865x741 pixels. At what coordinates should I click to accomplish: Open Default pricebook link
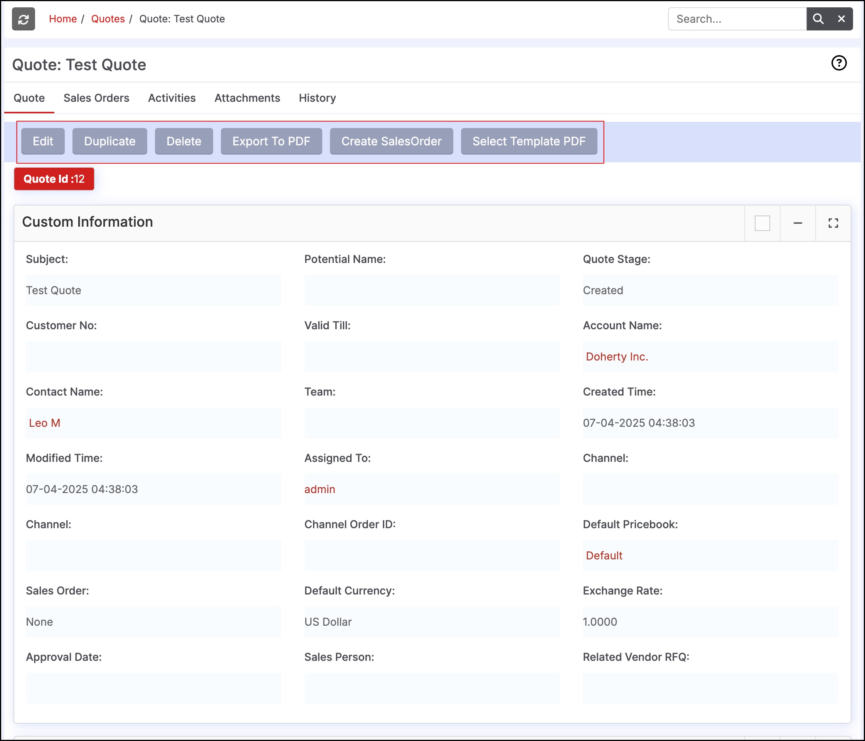pos(604,556)
